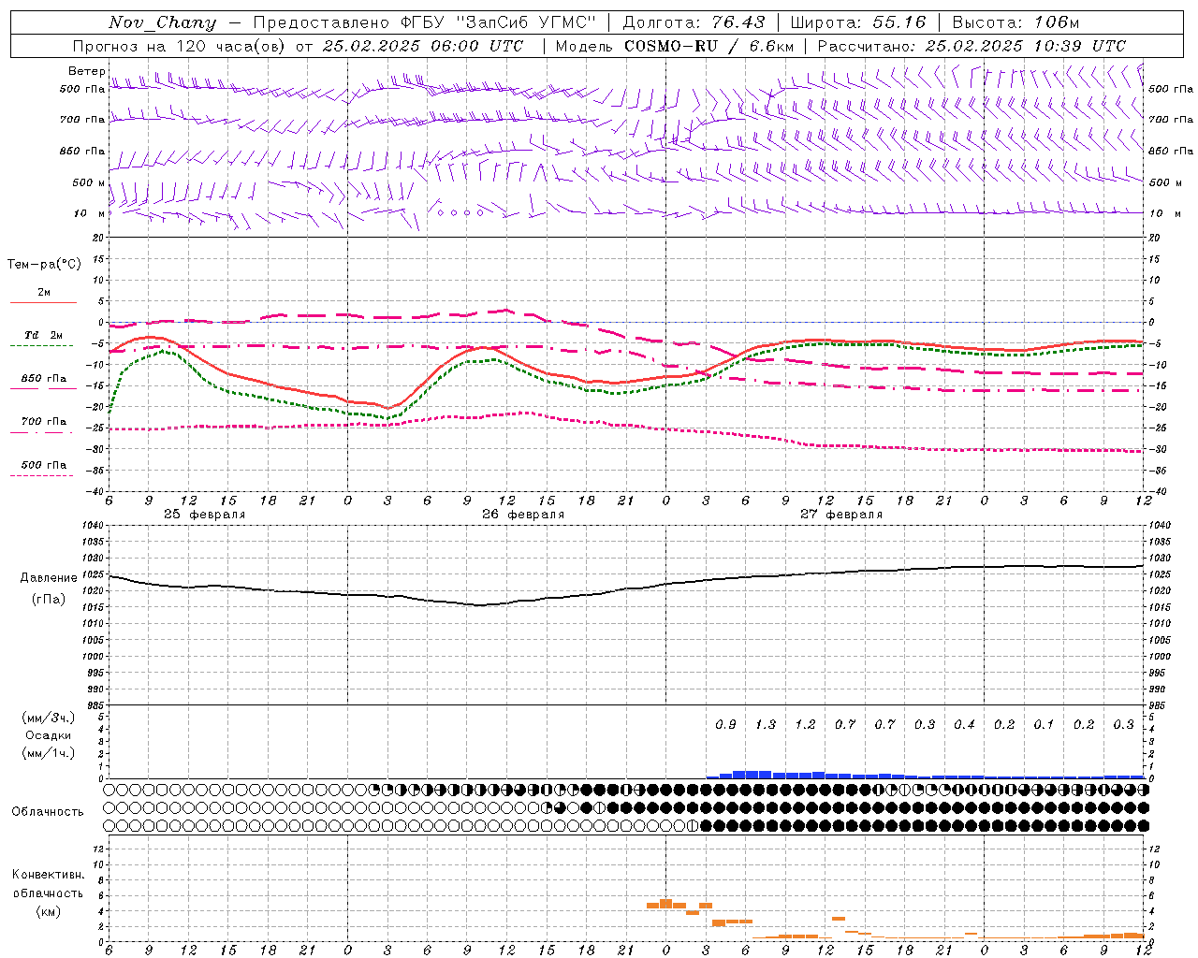
Task: Click the "27 февраля" date label
Action: (841, 515)
